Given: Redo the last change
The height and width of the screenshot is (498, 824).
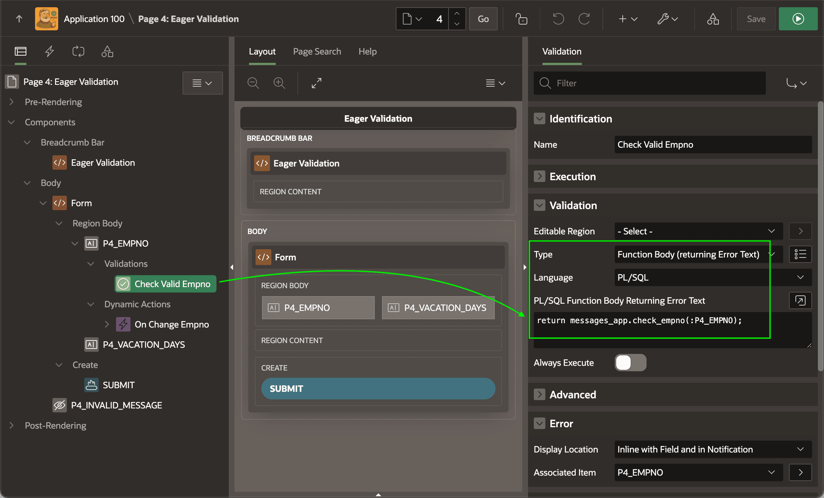Looking at the screenshot, I should (584, 19).
